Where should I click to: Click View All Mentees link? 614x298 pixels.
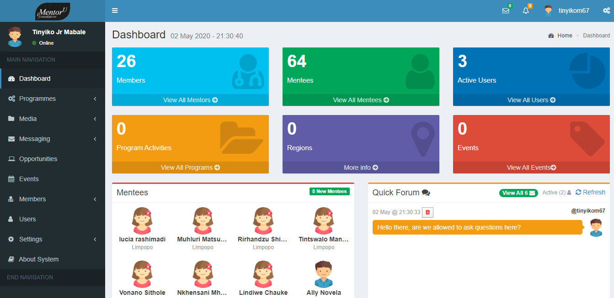click(x=361, y=100)
